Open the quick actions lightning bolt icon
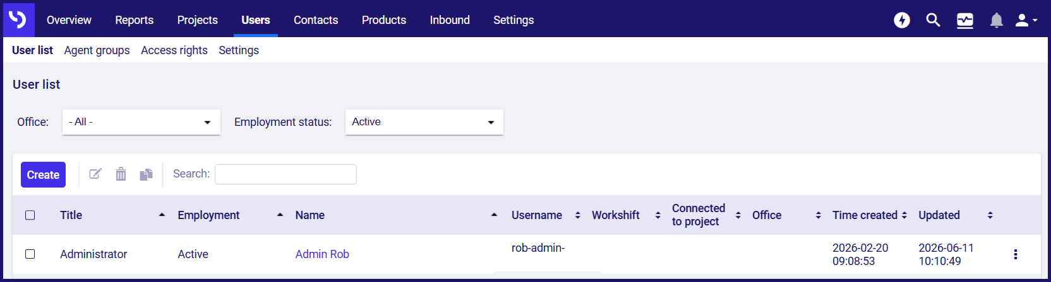Screen dimensions: 1051x282 point(902,20)
